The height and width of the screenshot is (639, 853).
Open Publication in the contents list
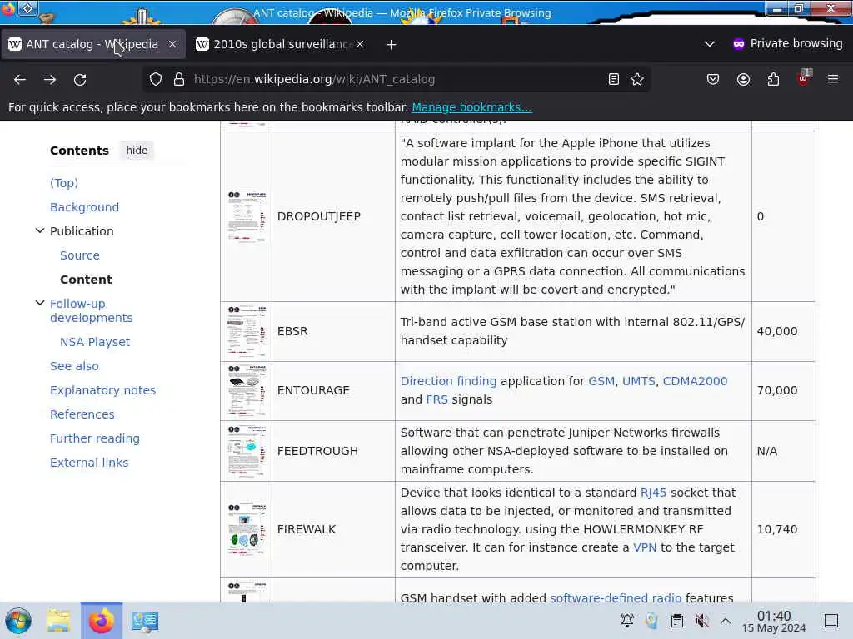82,231
